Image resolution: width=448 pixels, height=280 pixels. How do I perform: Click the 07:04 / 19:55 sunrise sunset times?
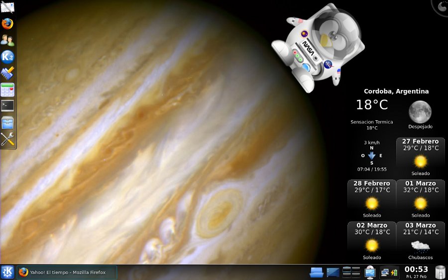[x=372, y=169]
